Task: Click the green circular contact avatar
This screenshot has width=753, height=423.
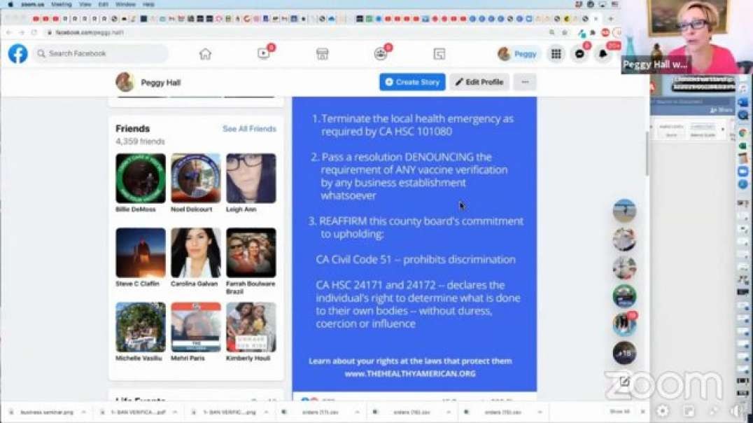Action: pyautogui.click(x=624, y=296)
